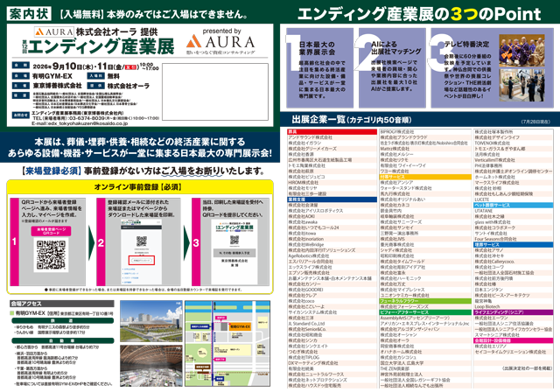Click the 株式会社イガラシ exhibitor row
560x392 pixels.
click(332, 143)
